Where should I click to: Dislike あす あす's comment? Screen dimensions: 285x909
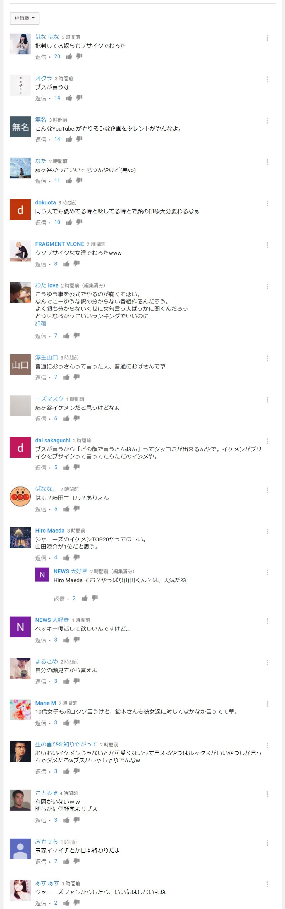point(76,902)
